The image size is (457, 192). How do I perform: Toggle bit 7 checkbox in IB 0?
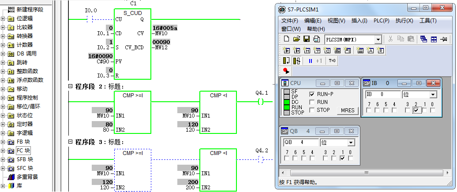[369, 110]
